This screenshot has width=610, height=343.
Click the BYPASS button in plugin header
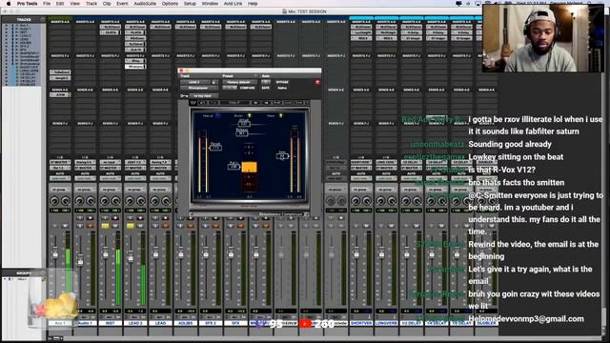click(282, 82)
